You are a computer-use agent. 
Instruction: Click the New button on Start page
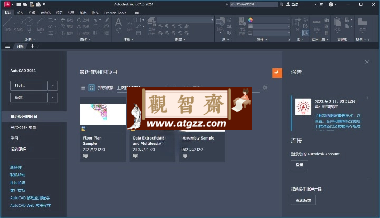[x=29, y=97]
